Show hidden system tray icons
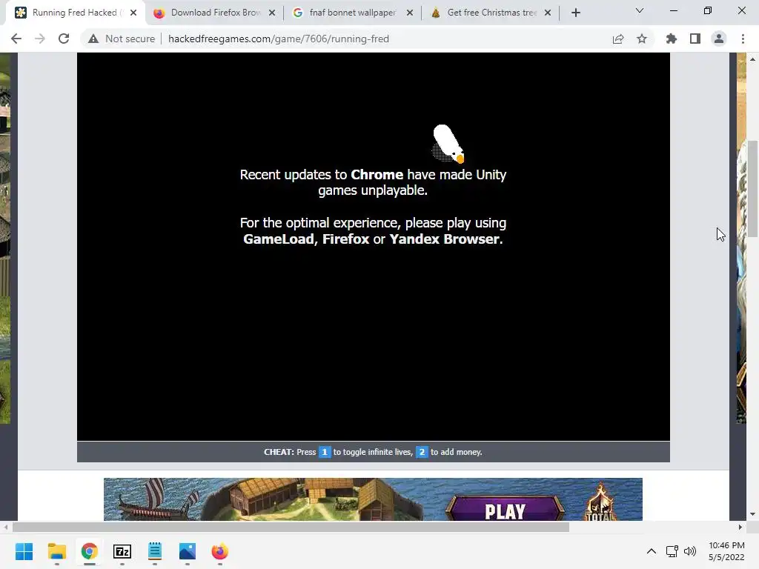The height and width of the screenshot is (569, 759). [652, 551]
